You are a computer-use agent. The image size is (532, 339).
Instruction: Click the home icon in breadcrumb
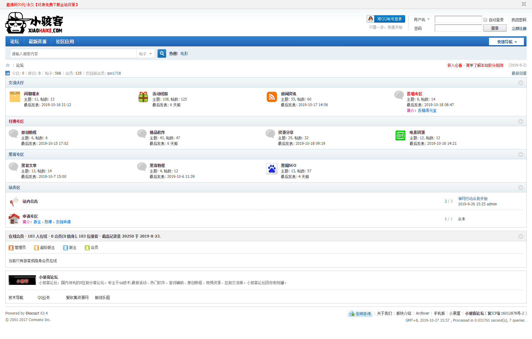pyautogui.click(x=8, y=65)
